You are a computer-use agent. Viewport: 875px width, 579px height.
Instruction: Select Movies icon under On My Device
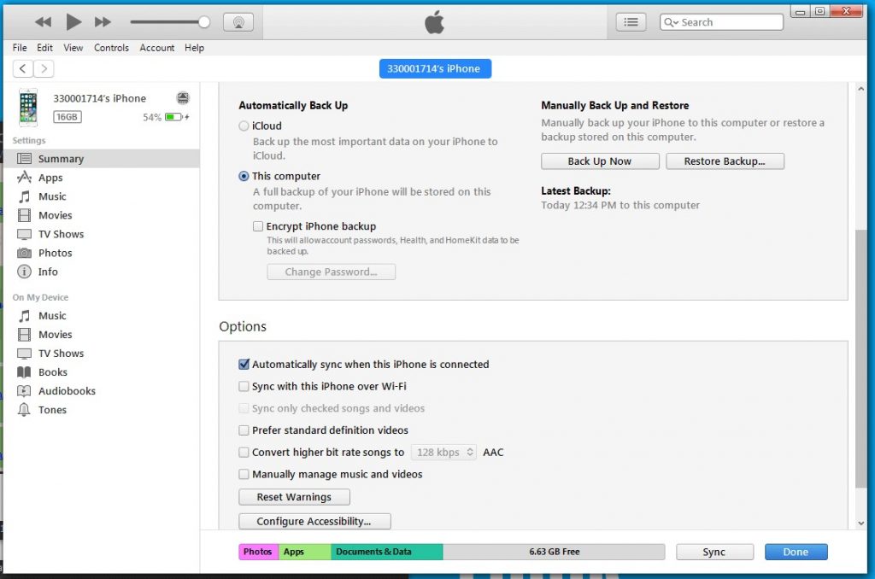pos(24,335)
